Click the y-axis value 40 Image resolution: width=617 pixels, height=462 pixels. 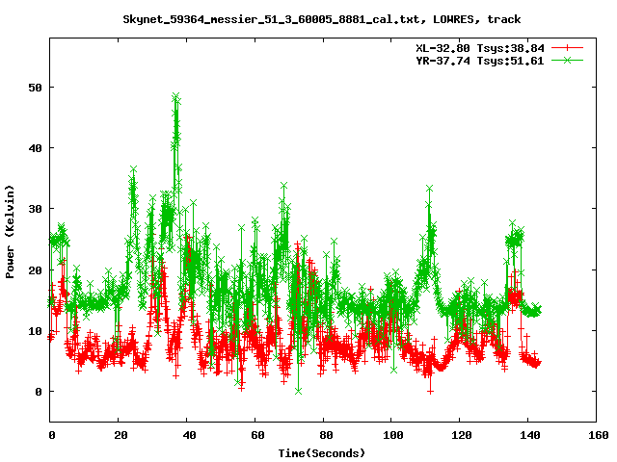coord(35,148)
